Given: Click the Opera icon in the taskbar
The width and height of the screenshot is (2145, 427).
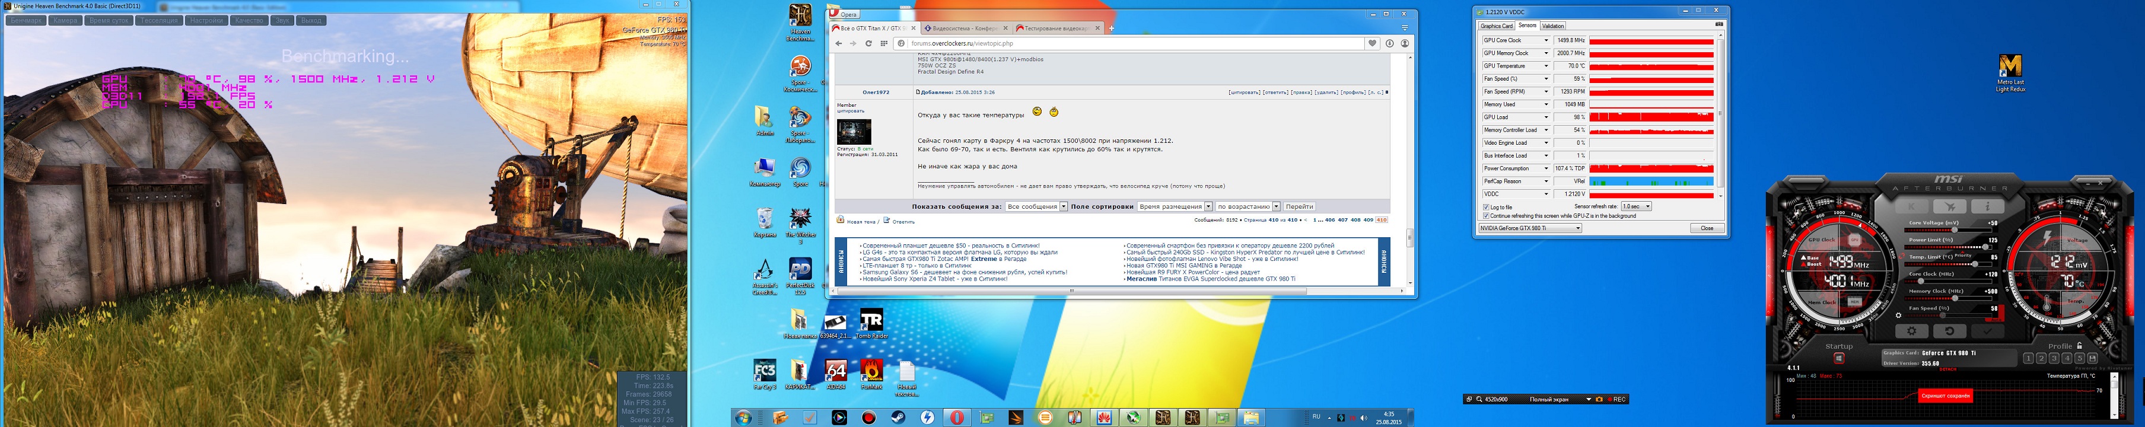Looking at the screenshot, I should [957, 417].
